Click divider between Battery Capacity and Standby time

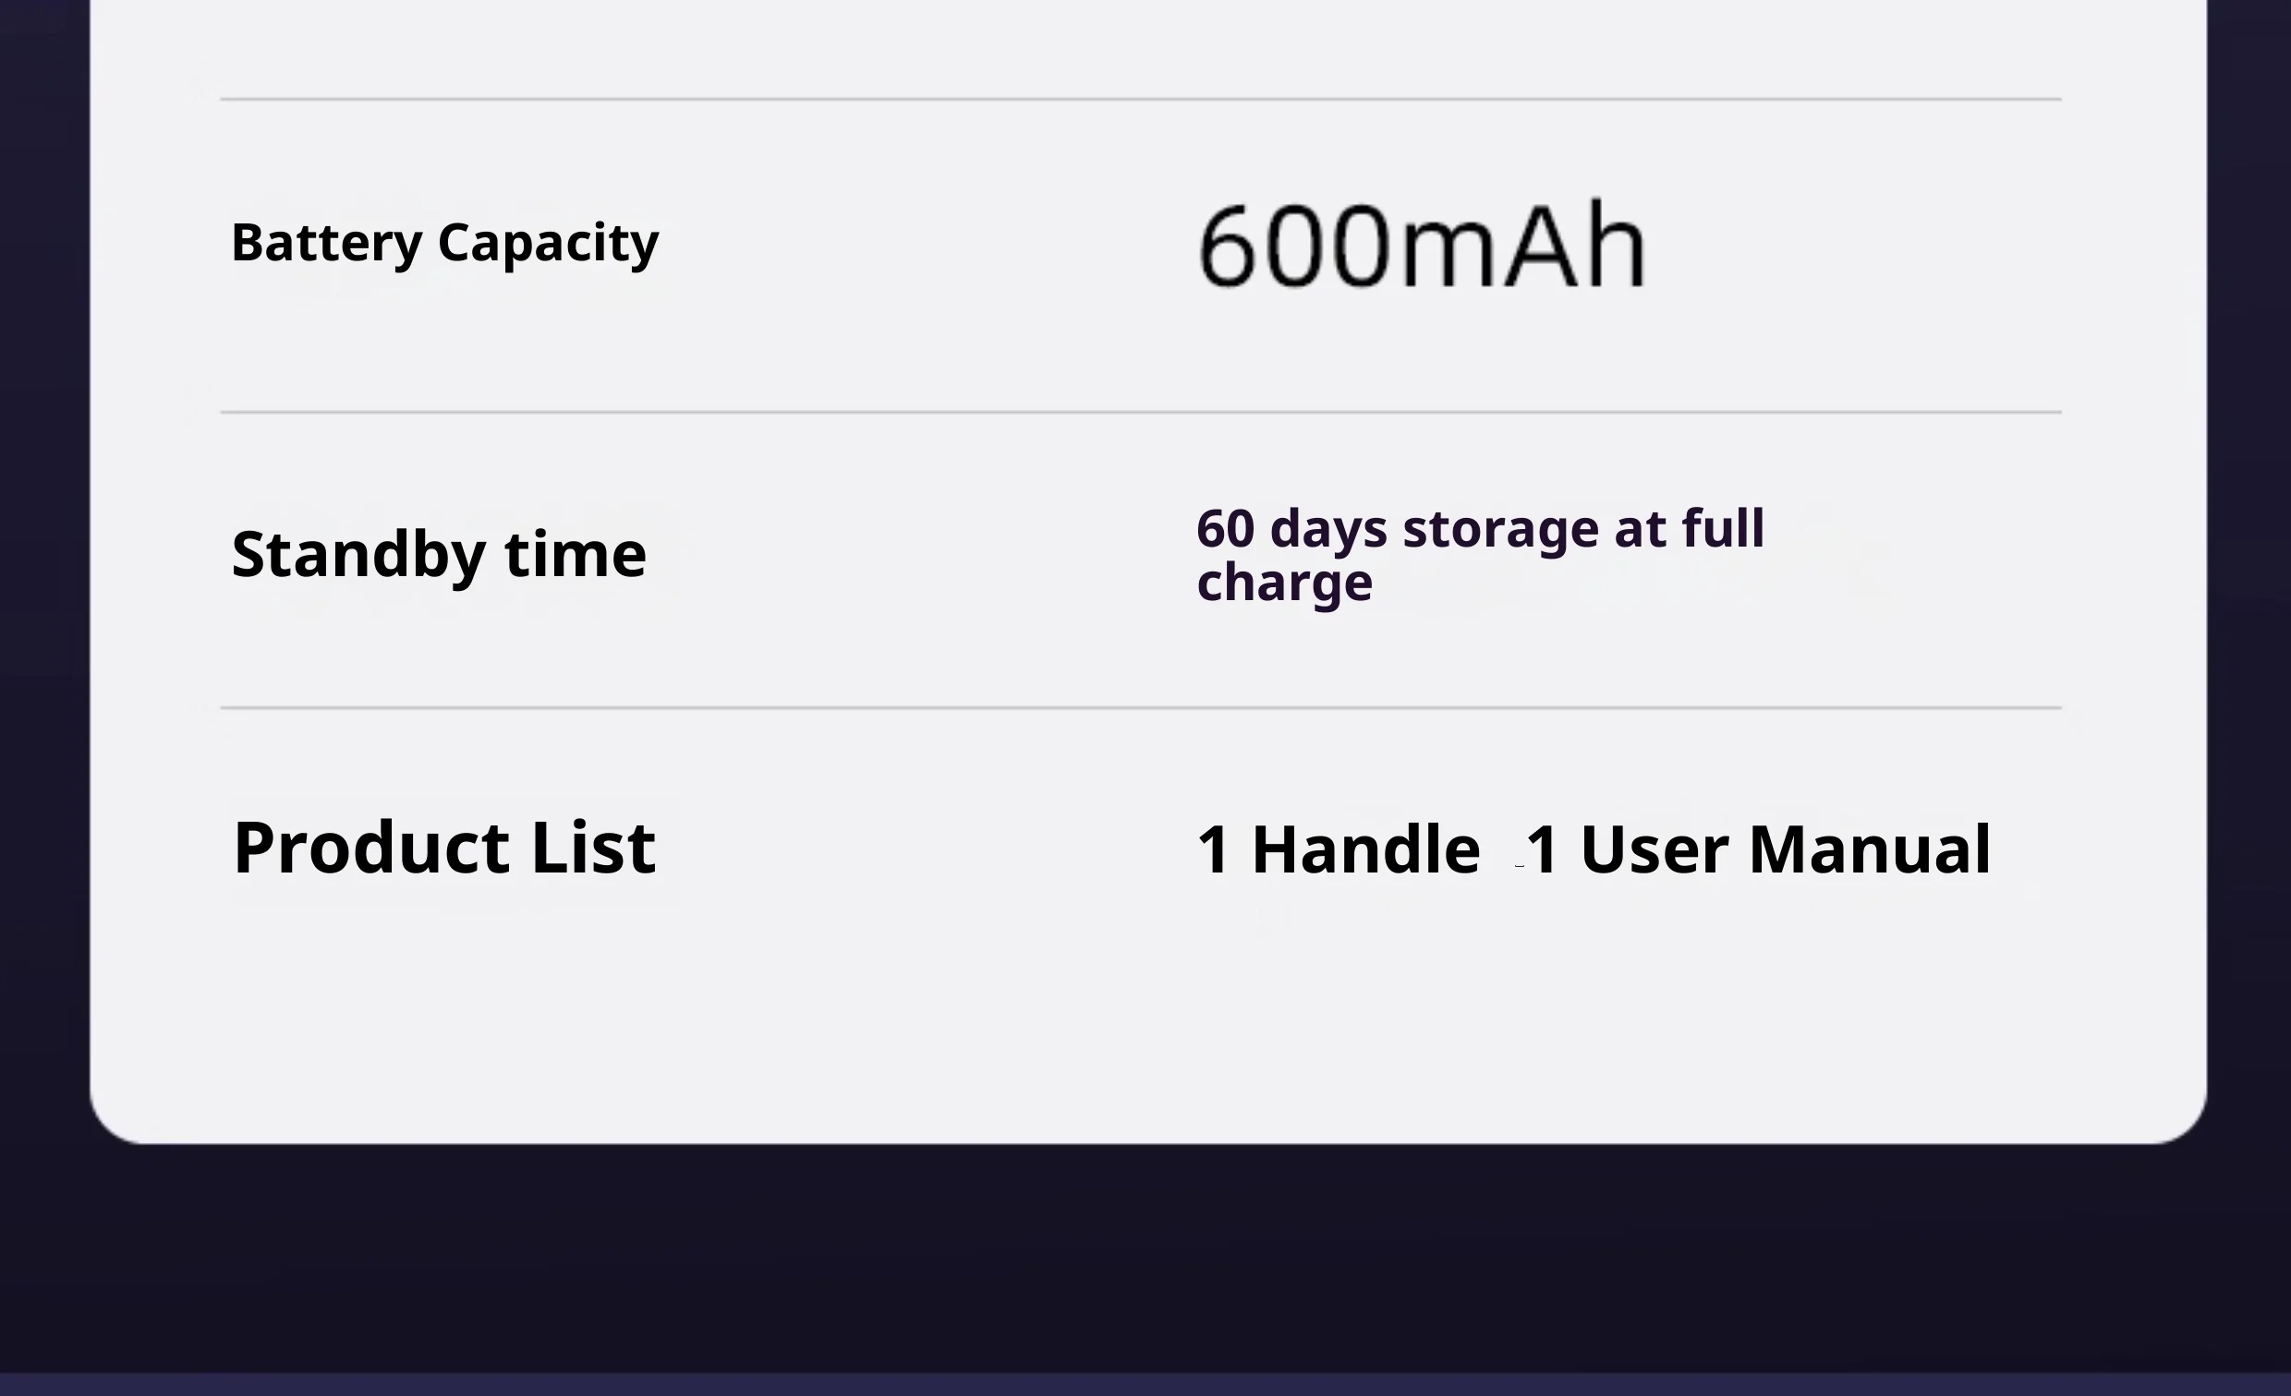click(1141, 412)
